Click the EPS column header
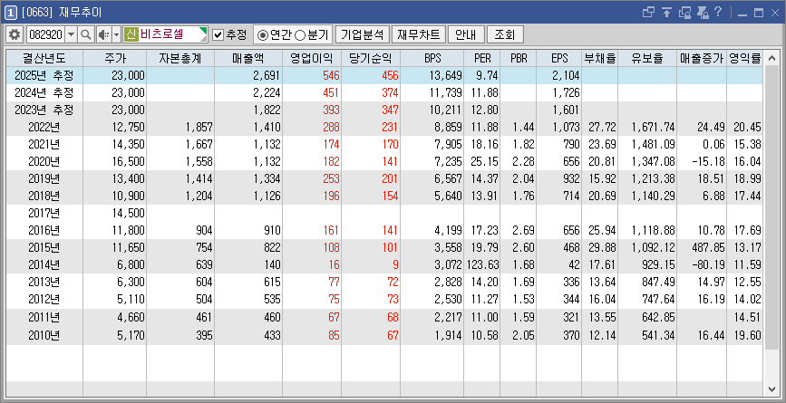This screenshot has height=403, width=786. click(559, 58)
